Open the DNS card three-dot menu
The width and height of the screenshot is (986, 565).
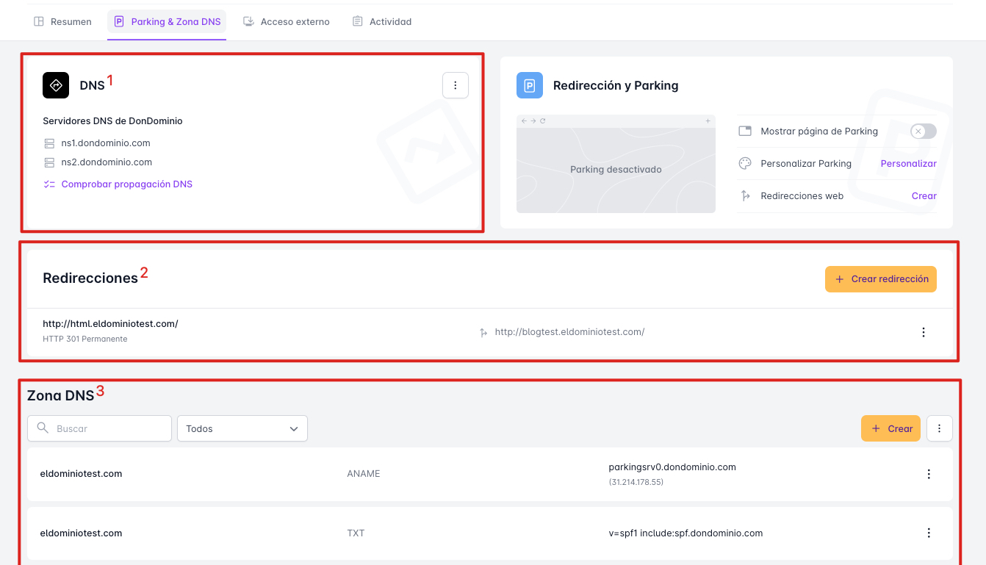[x=455, y=85]
